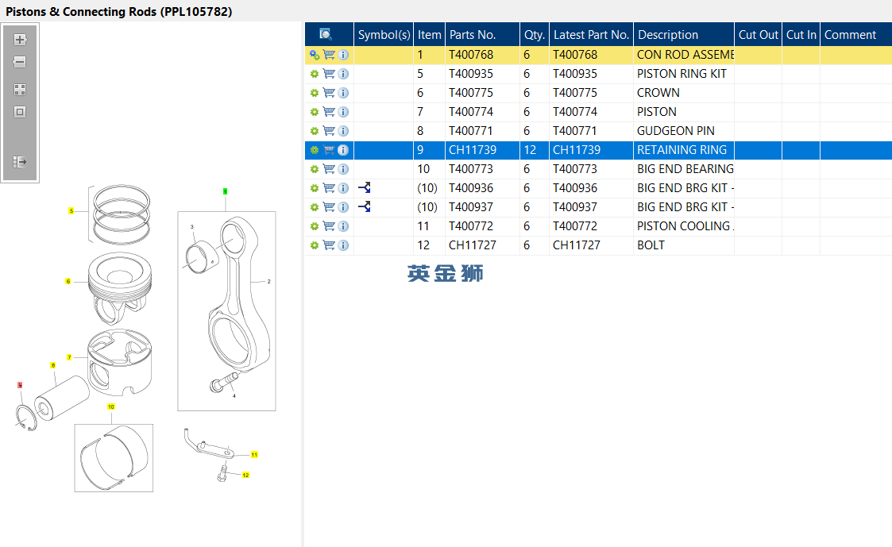Select the green callout 1 on diagram
Screen dimensions: 892x547
[226, 191]
